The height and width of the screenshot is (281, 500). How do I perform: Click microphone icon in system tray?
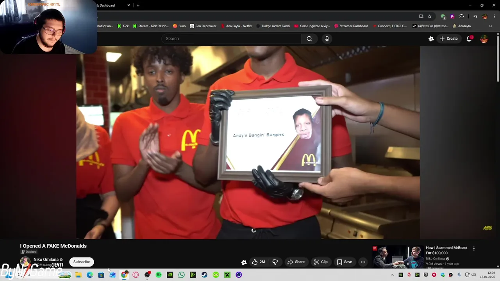(x=459, y=275)
